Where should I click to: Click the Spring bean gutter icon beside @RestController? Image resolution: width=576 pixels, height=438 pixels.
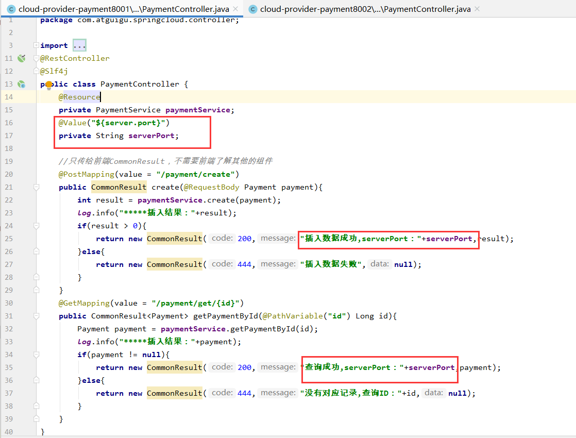pos(21,58)
